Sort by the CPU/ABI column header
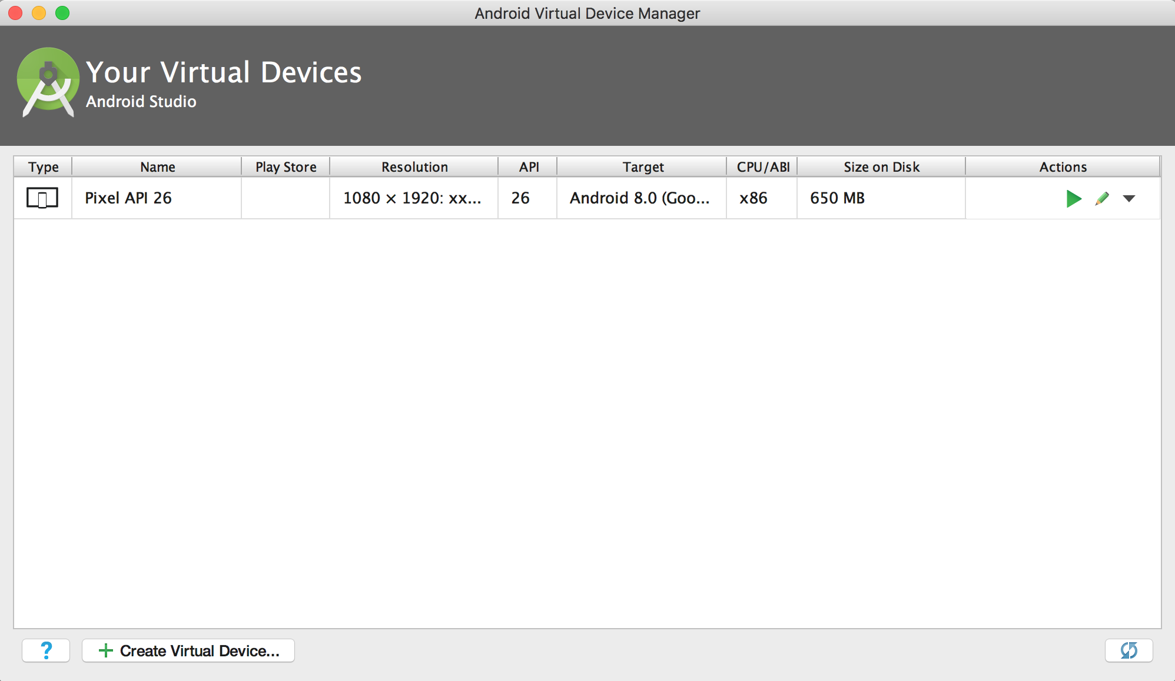Screen dimensions: 1175x681 coord(762,167)
